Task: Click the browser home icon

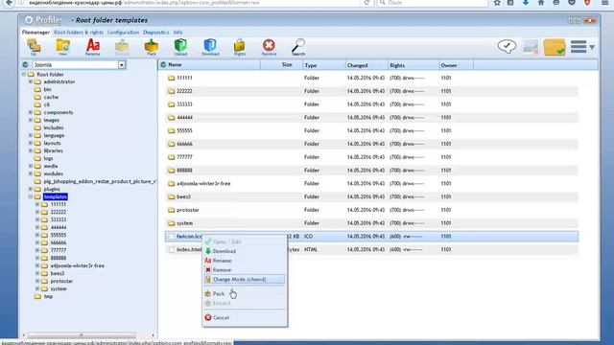Action: [x=541, y=3]
